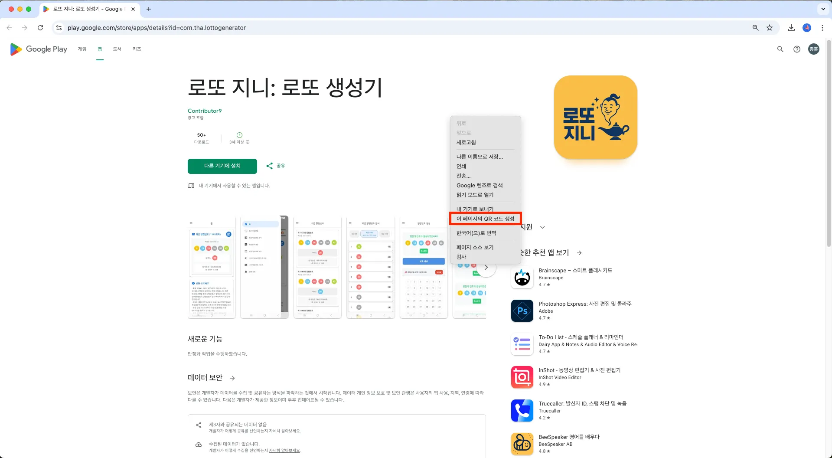The height and width of the screenshot is (458, 832).
Task: Click next arrow on screenshot carousel
Action: [486, 268]
